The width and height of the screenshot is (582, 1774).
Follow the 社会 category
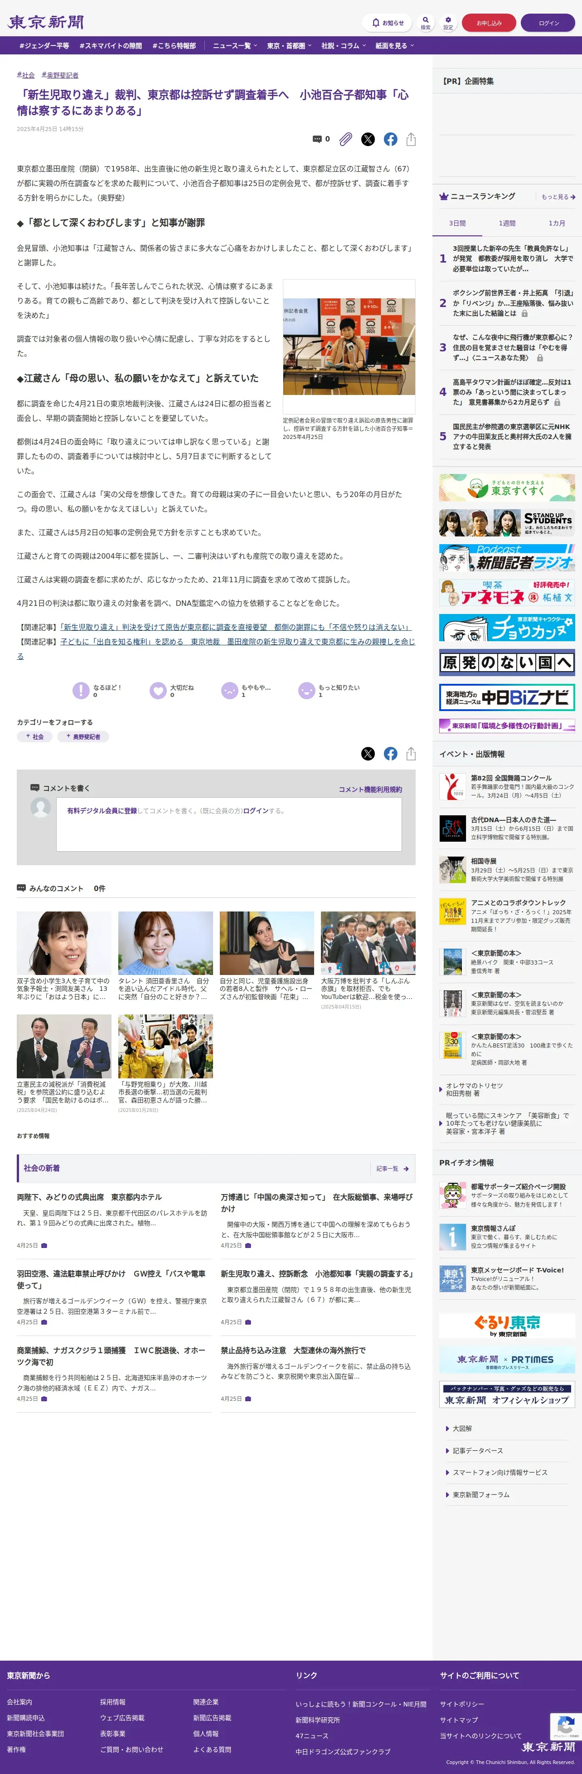point(34,736)
